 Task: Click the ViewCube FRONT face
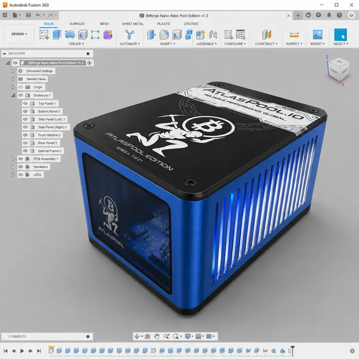pyautogui.click(x=334, y=71)
